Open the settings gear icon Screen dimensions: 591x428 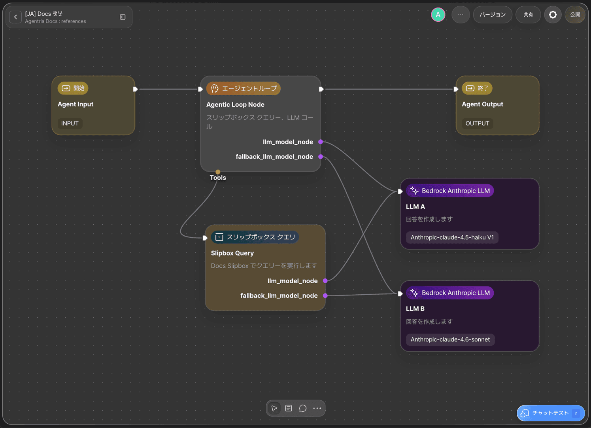click(x=553, y=15)
